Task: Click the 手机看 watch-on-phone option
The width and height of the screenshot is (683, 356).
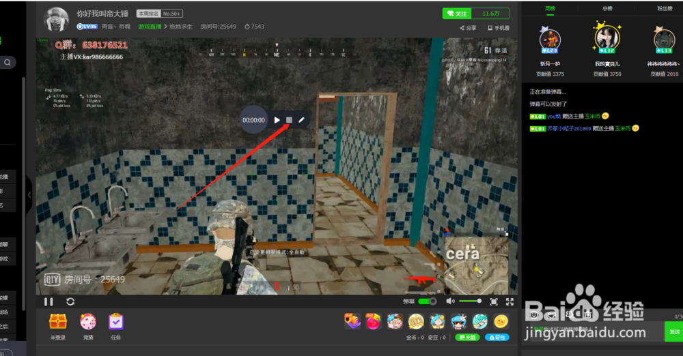Action: (x=499, y=28)
